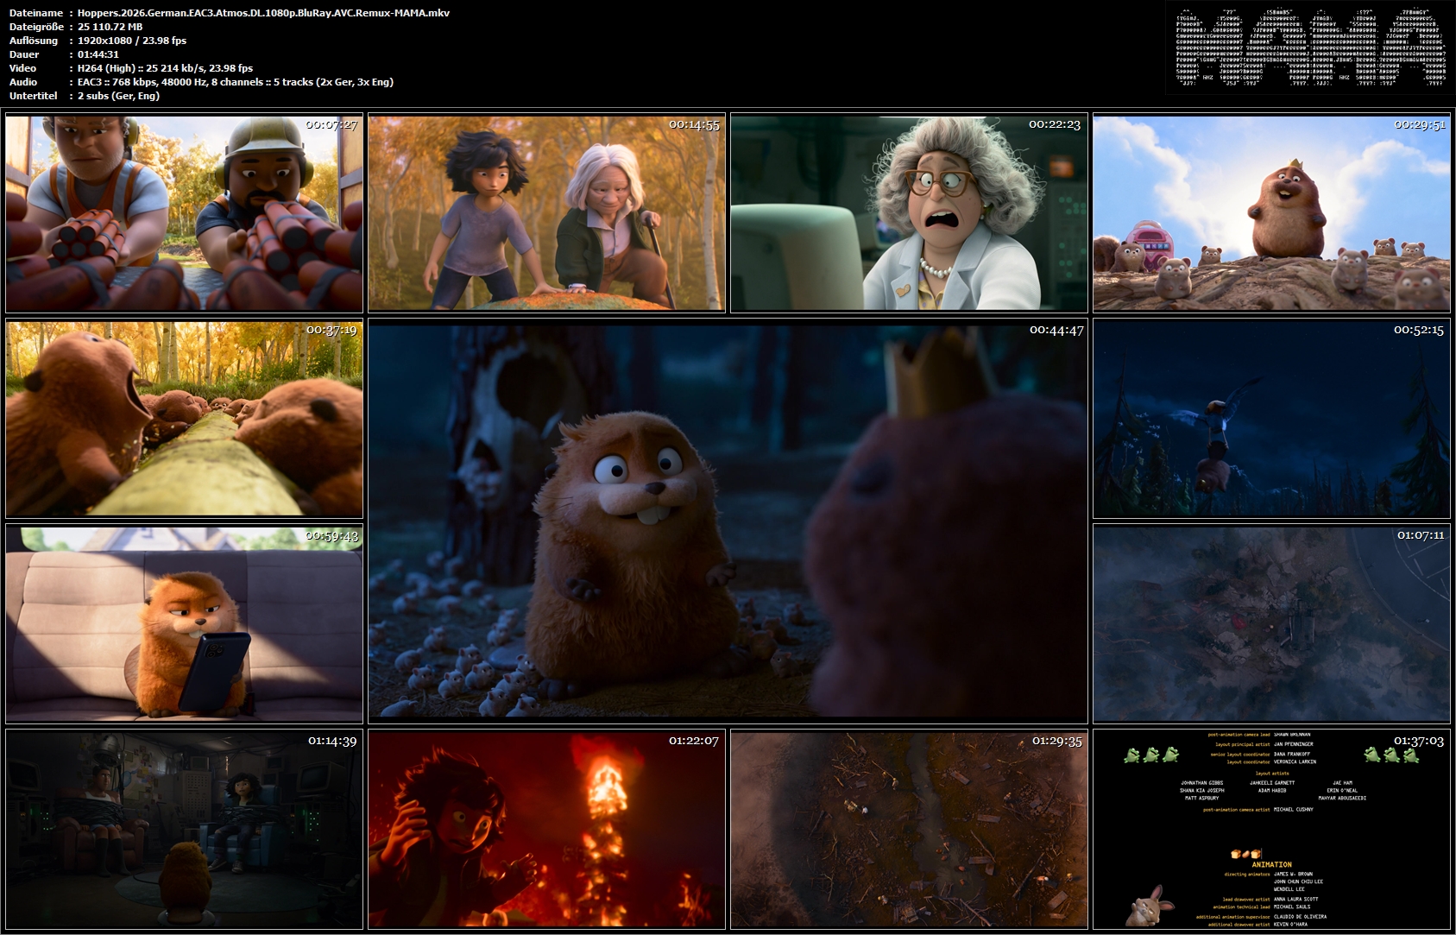The width and height of the screenshot is (1456, 935).
Task: Open the 01:14:39 dark room thumbnail
Action: [x=184, y=830]
